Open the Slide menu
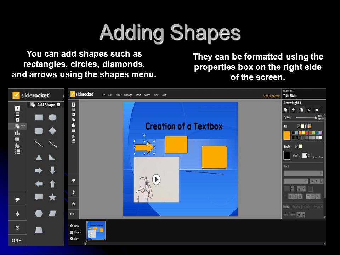Image resolution: width=340 pixels, height=255 pixels. (118, 95)
